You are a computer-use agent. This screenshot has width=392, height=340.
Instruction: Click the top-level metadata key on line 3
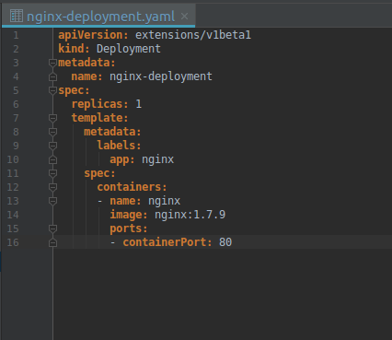coord(86,63)
